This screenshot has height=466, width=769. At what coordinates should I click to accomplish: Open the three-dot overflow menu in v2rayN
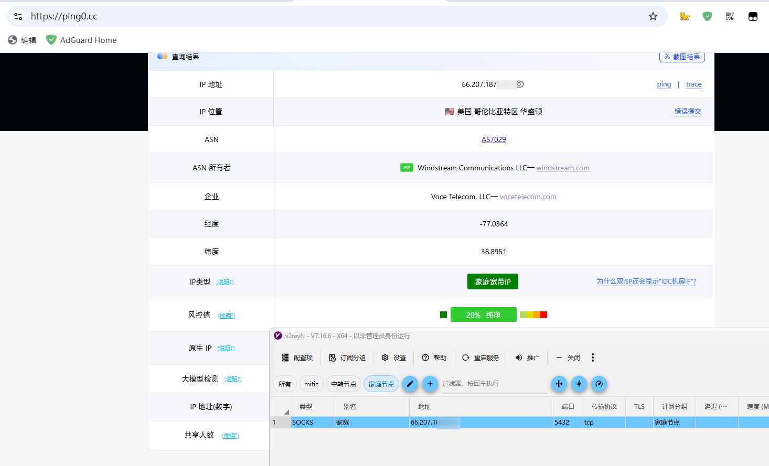tap(593, 357)
